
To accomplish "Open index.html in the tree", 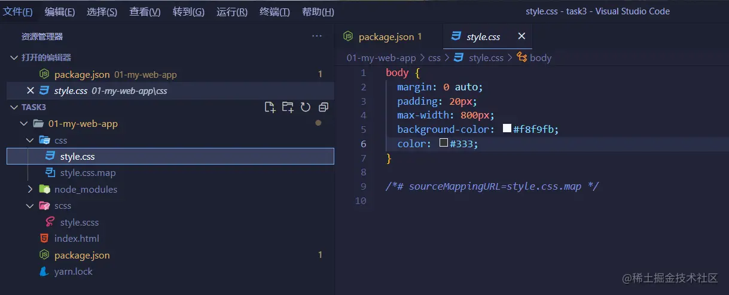I will coord(77,239).
